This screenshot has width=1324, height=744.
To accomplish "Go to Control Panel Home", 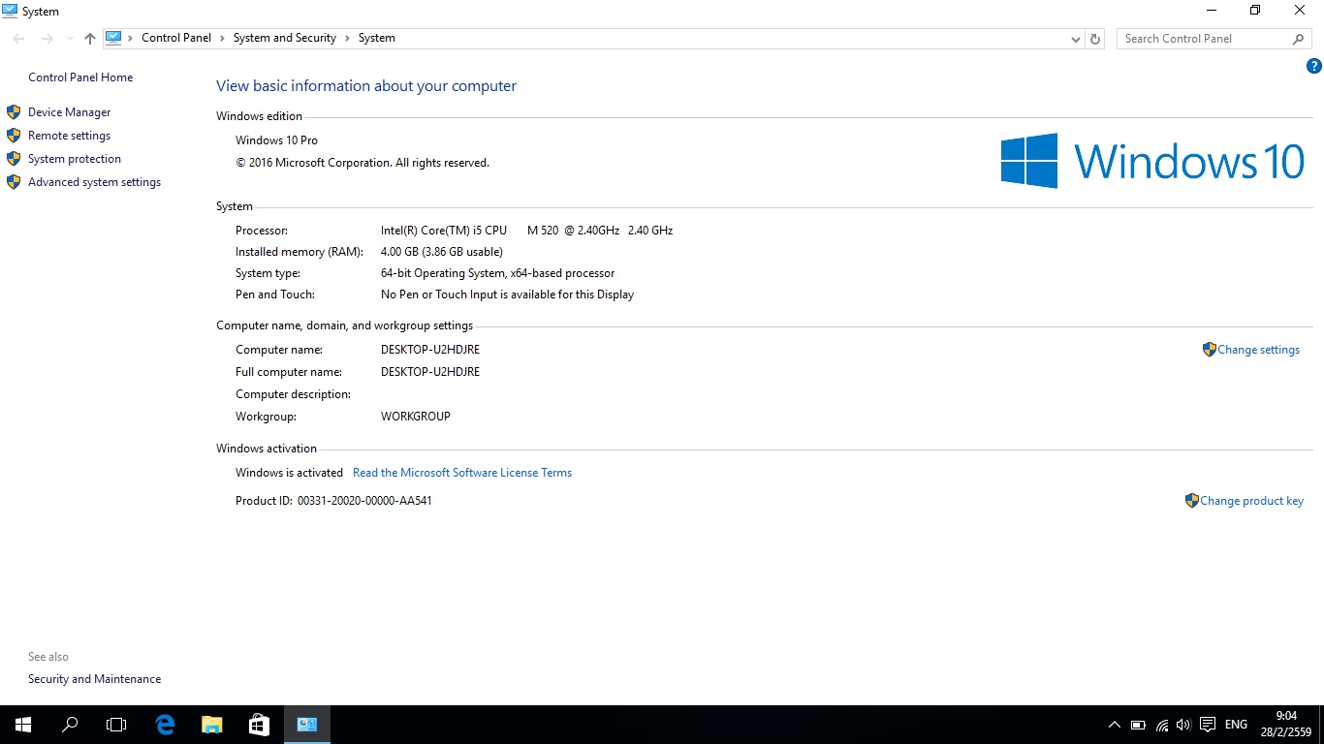I will click(80, 77).
